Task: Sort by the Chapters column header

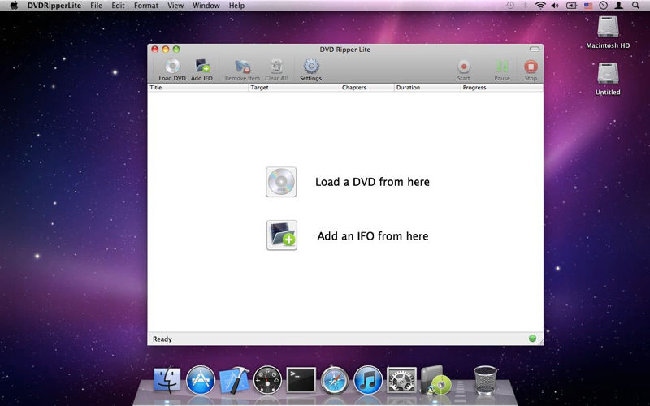Action: point(367,88)
